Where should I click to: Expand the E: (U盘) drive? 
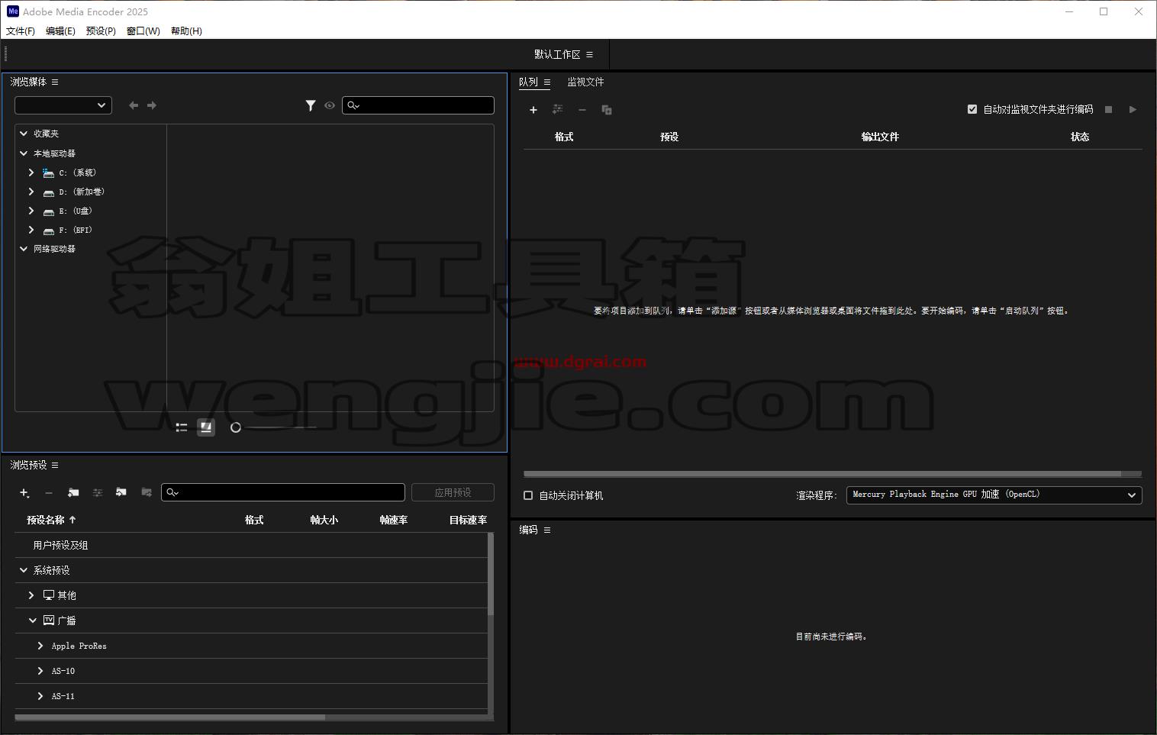pyautogui.click(x=31, y=211)
